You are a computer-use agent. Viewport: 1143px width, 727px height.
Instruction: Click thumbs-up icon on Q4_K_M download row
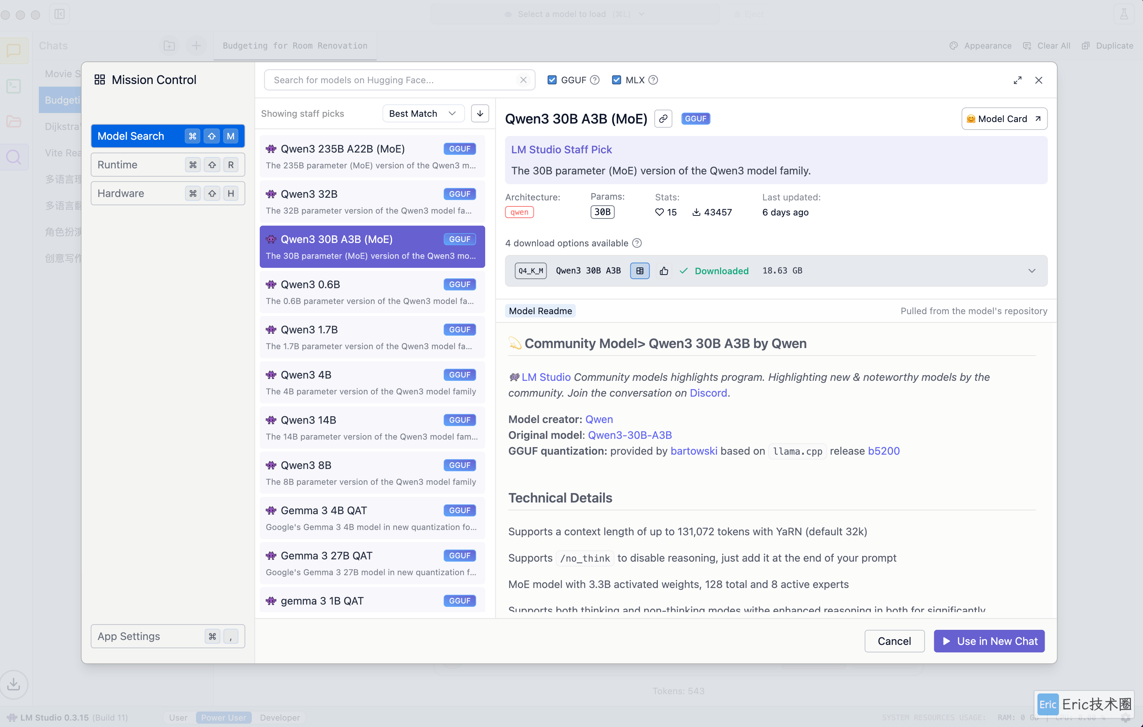pos(663,271)
